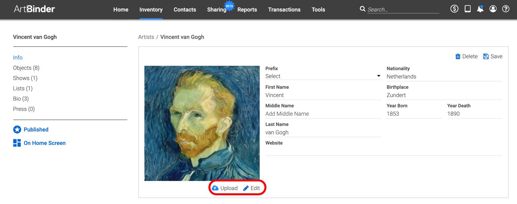Expand the Prefix Select dropdown
The width and height of the screenshot is (517, 204).
pos(323,76)
